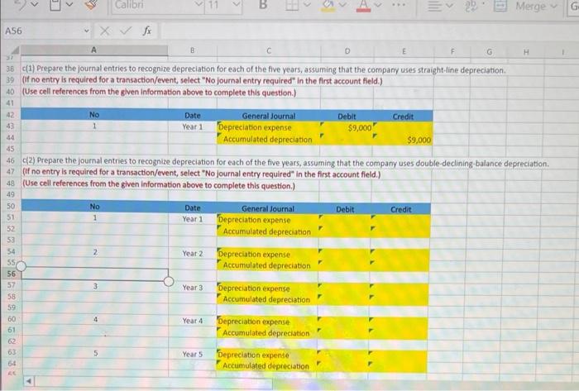The width and height of the screenshot is (579, 391).
Task: Open the More options ellipsis
Action: pyautogui.click(x=399, y=5)
